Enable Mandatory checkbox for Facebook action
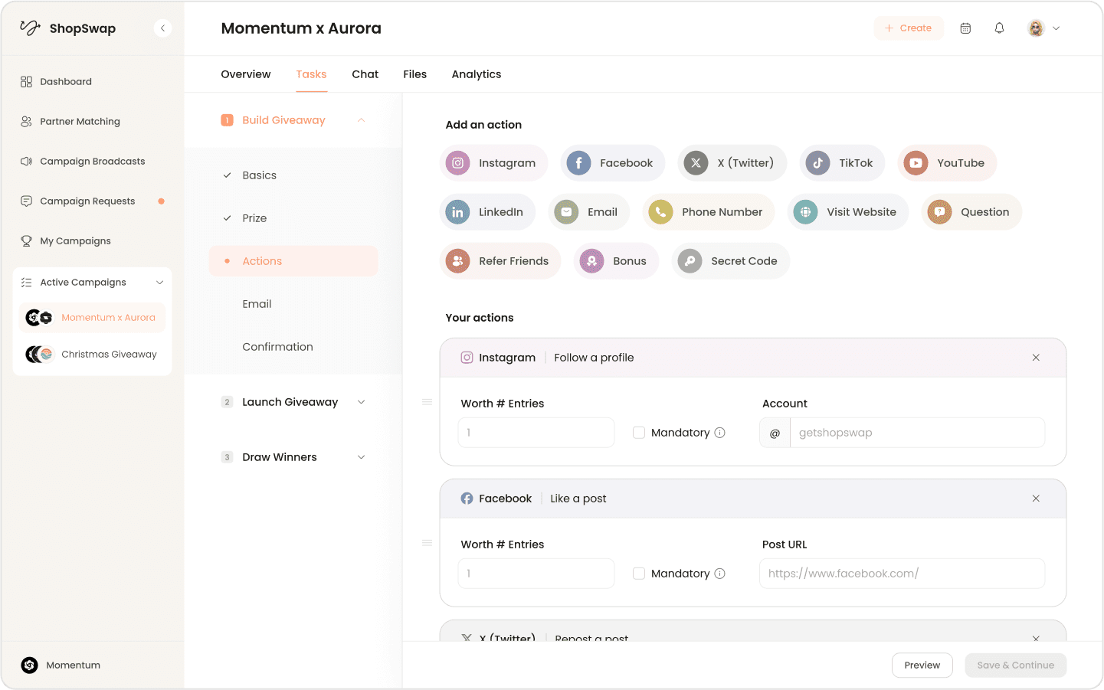This screenshot has height=690, width=1104. (639, 574)
